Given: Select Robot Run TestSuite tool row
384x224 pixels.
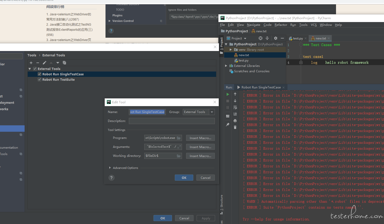Looking at the screenshot, I should 122,79.
